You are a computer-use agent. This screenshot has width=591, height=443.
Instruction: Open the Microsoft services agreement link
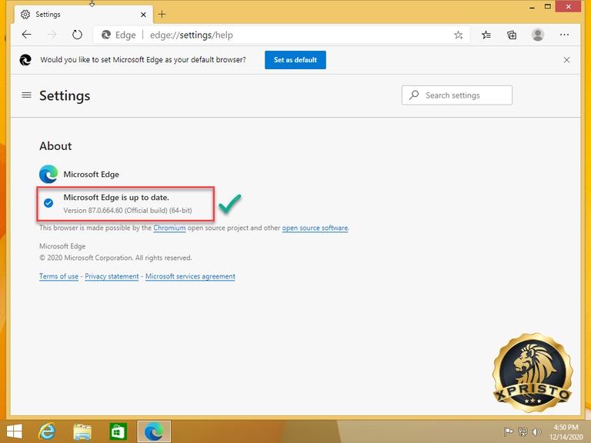(x=190, y=276)
